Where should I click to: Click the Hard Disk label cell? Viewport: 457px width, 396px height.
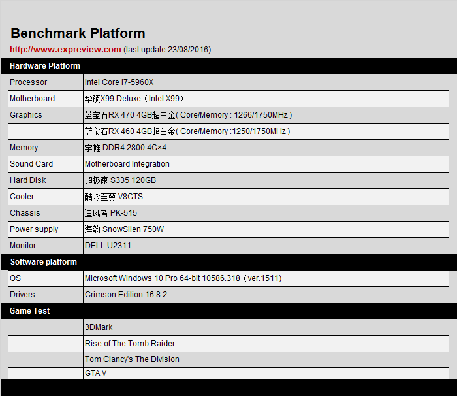[46, 180]
